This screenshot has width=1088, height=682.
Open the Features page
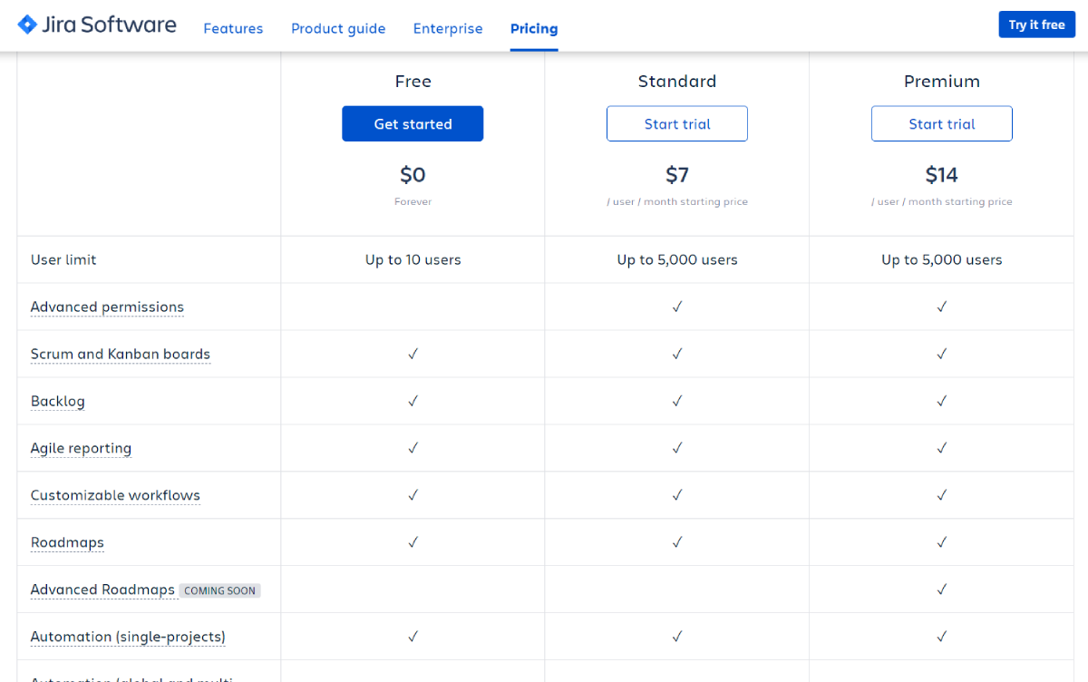tap(233, 28)
